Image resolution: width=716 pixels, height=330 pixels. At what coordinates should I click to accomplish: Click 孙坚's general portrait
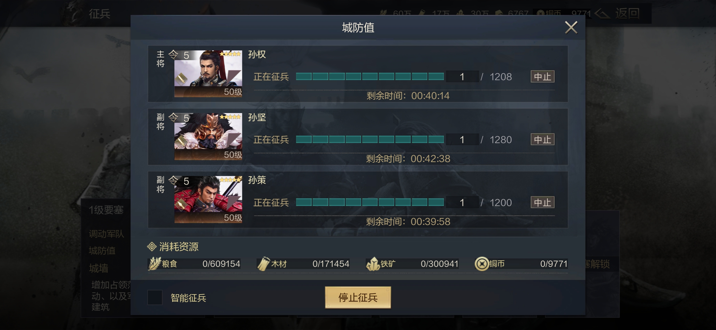tap(208, 137)
